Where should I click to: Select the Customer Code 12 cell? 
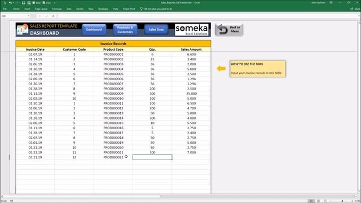74,157
